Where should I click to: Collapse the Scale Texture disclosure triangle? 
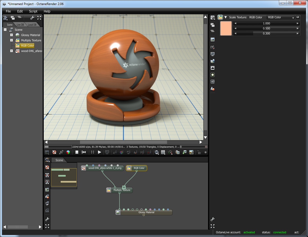point(226,17)
